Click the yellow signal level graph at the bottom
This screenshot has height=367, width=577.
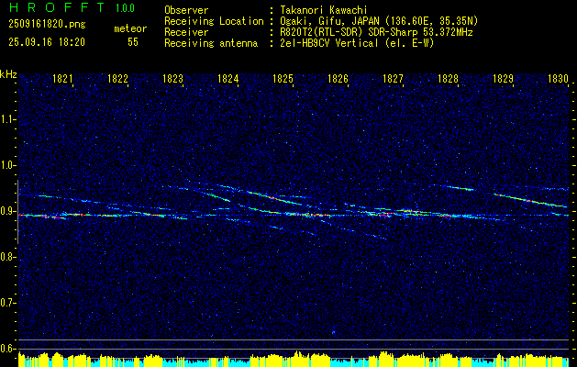[x=294, y=360]
